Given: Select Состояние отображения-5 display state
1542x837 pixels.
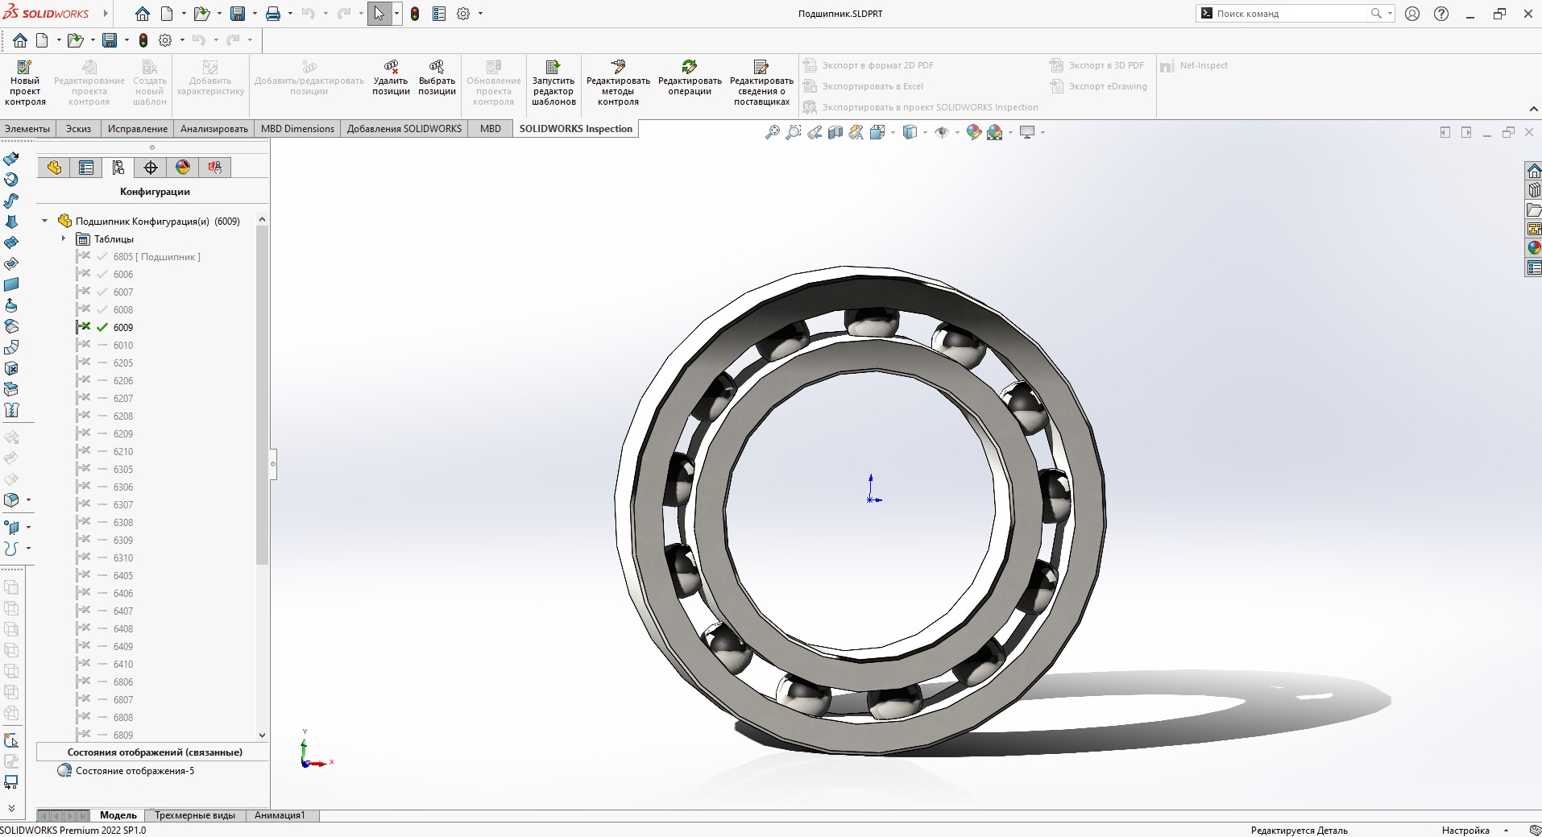Looking at the screenshot, I should click(x=135, y=771).
